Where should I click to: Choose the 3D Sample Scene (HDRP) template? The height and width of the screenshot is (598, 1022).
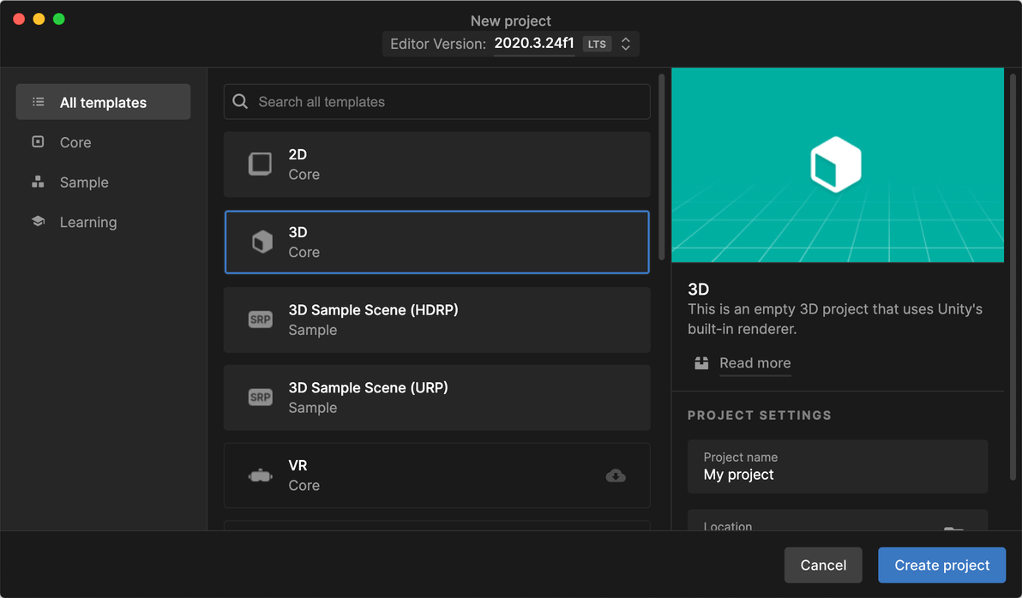pos(436,320)
